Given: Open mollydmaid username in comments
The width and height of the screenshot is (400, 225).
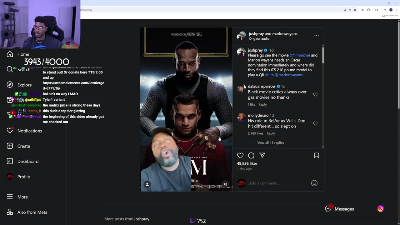Looking at the screenshot, I should [x=258, y=115].
